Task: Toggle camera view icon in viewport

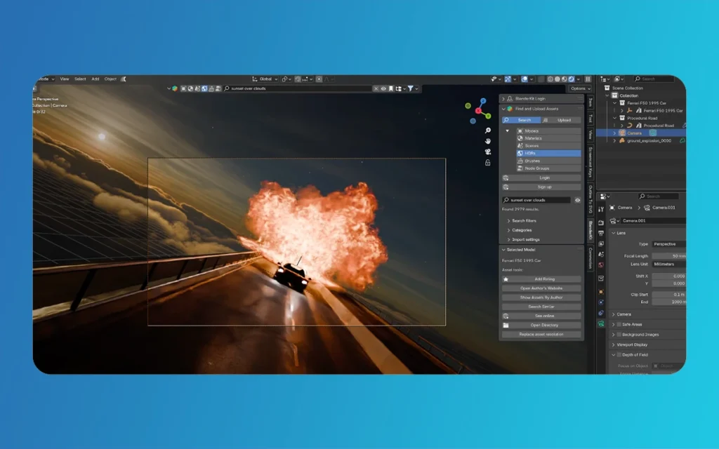Action: coord(488,152)
